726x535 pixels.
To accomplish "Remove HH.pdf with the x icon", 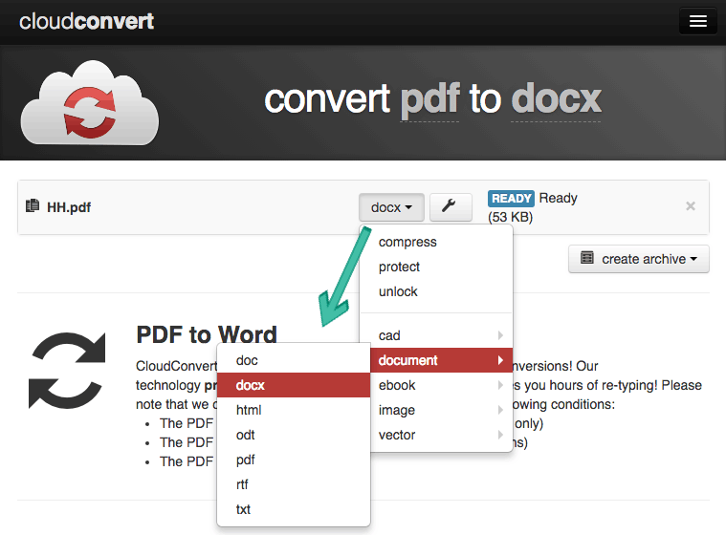I will click(x=690, y=206).
